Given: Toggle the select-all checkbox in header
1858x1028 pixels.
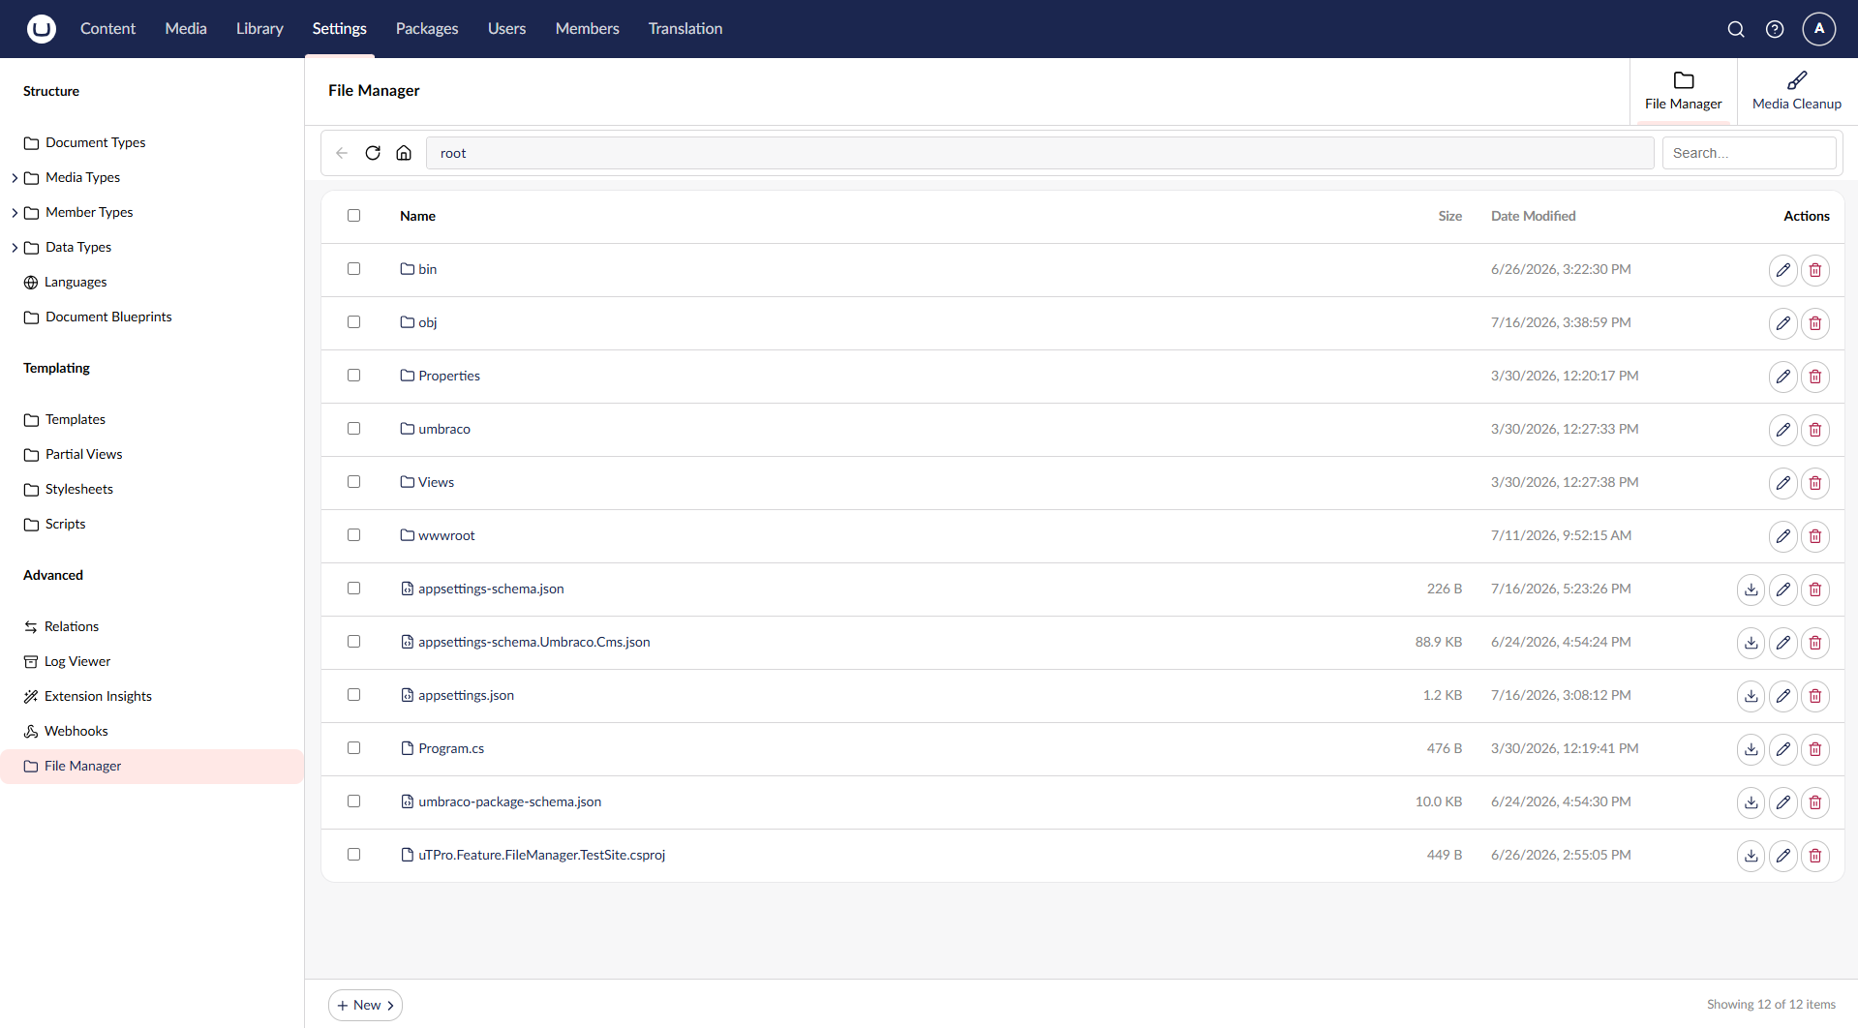Looking at the screenshot, I should pos(353,216).
